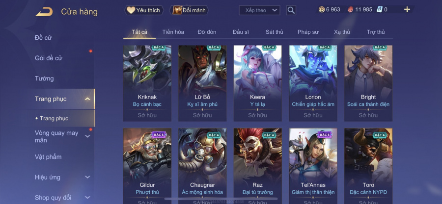The height and width of the screenshot is (204, 442).
Task: Switch to the Sát thủ tab
Action: click(274, 32)
